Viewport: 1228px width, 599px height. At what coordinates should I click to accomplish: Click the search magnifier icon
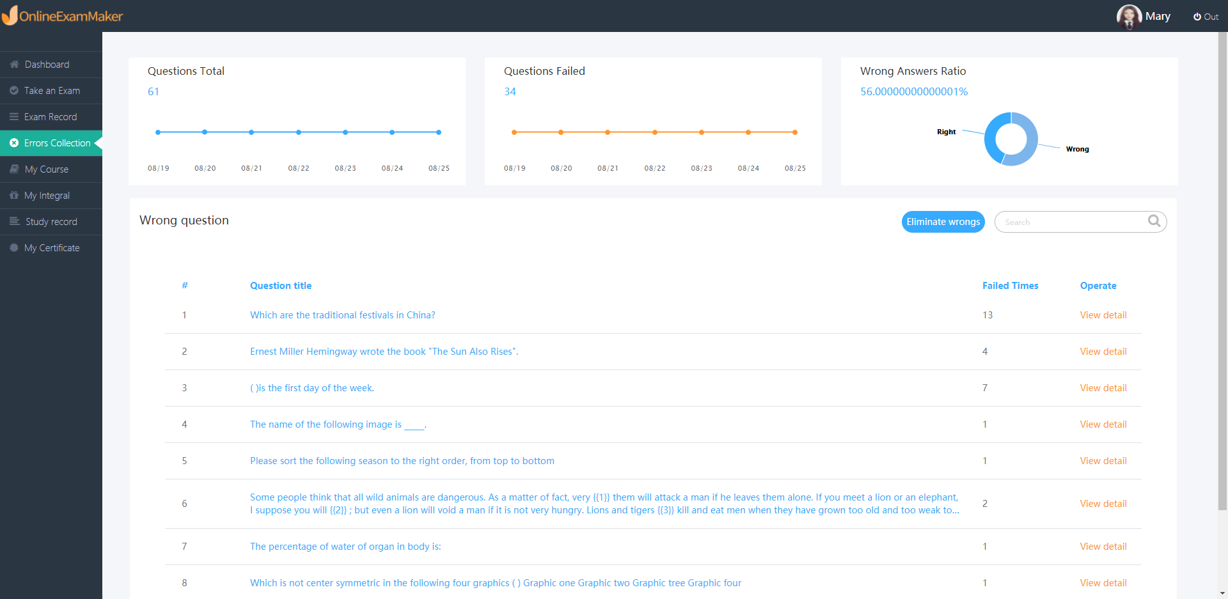(1154, 221)
